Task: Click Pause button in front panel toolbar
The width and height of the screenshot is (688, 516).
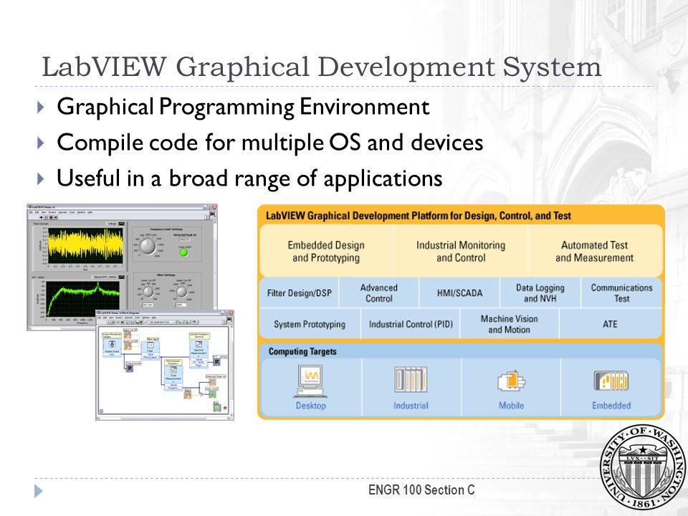Action: 56,217
